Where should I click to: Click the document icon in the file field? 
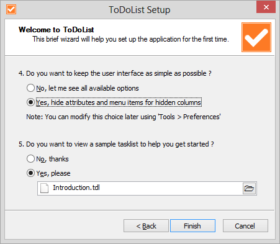tap(44, 188)
